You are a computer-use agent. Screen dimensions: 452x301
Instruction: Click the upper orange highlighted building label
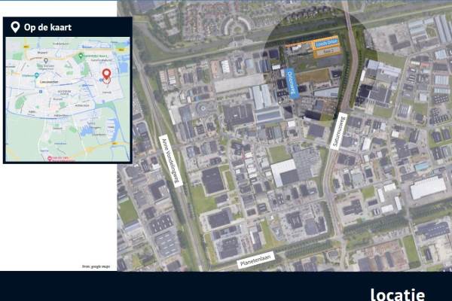(325, 41)
